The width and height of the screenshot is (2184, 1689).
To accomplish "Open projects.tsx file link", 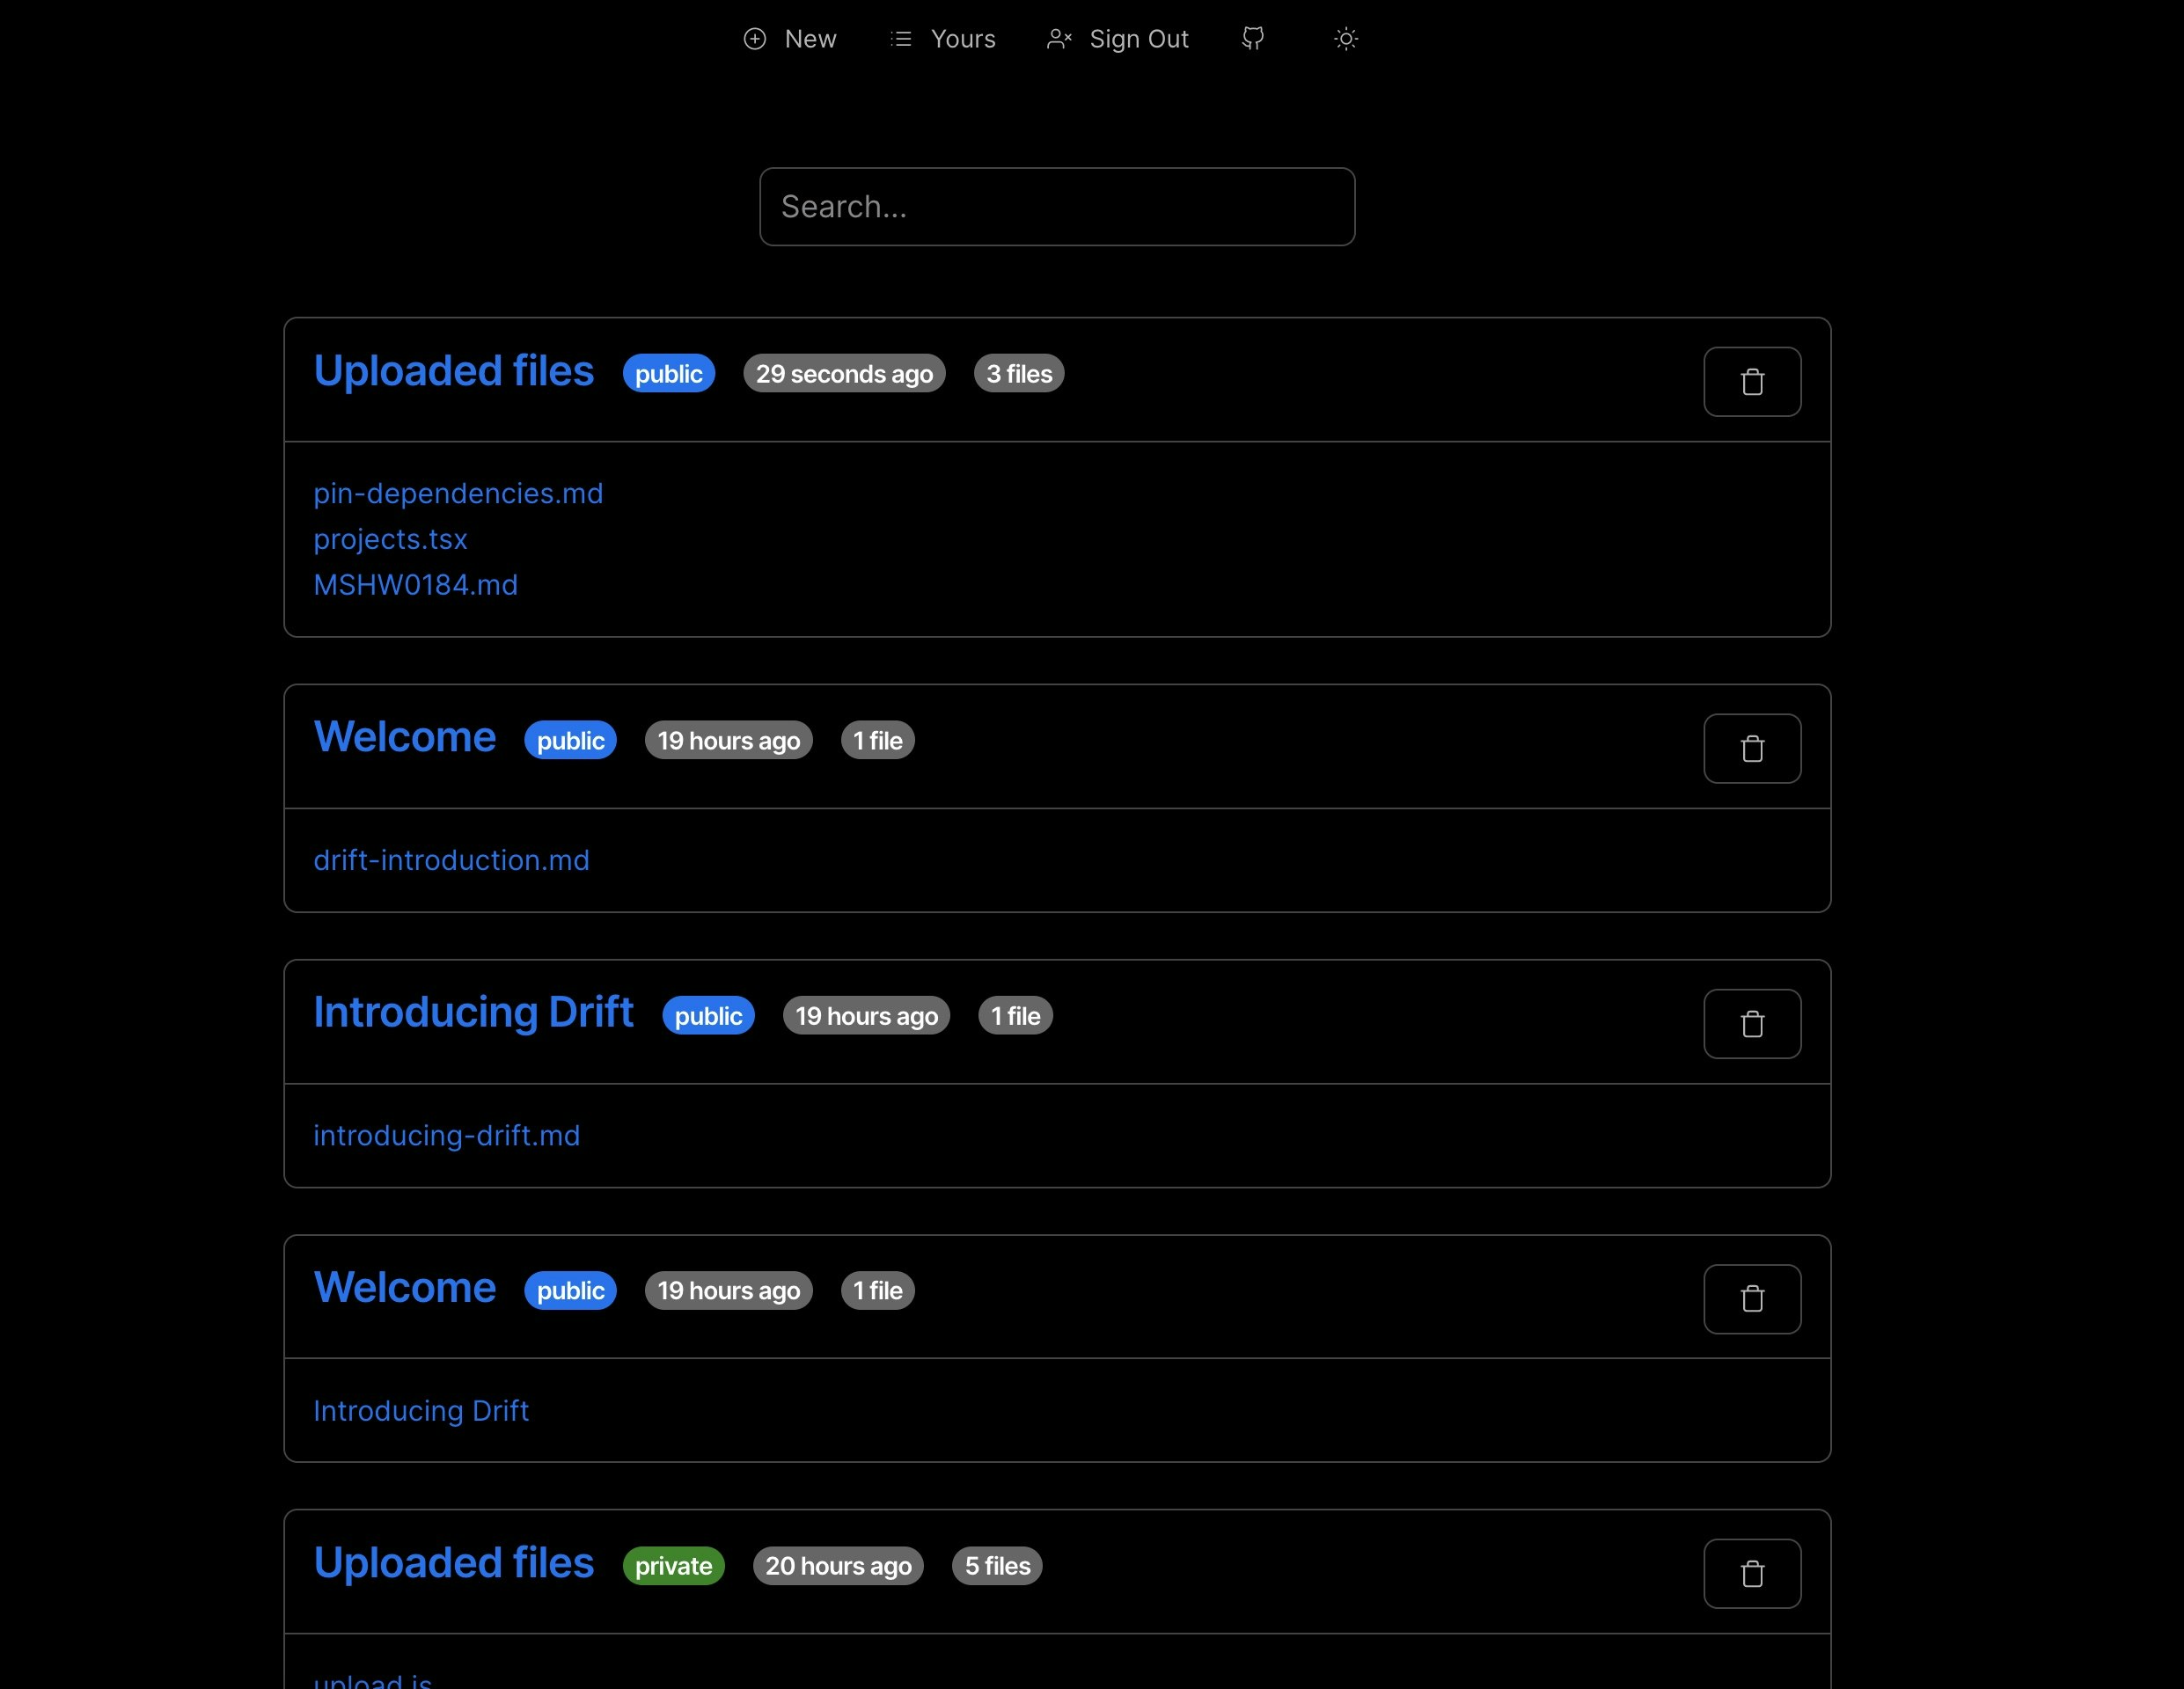I will [390, 539].
